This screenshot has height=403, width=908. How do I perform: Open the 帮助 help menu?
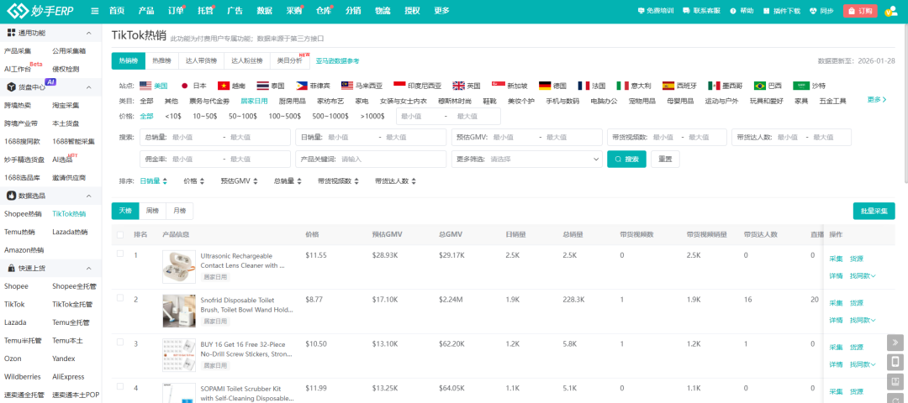[x=742, y=11]
